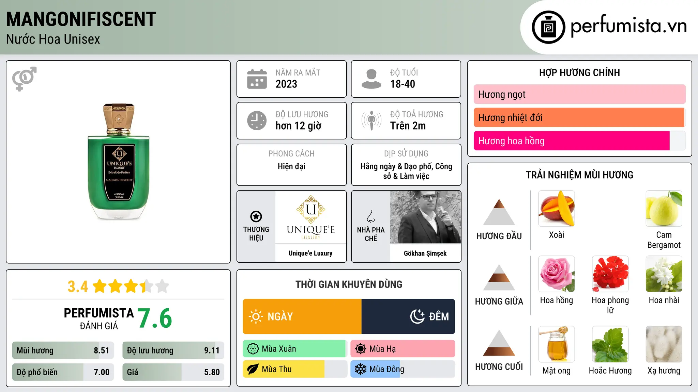Image resolution: width=698 pixels, height=392 pixels.
Task: Click the 3.4 user rating number
Action: (x=78, y=286)
